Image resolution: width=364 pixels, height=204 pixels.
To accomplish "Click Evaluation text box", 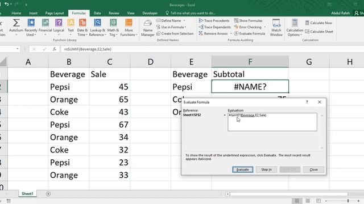I will click(272, 122).
